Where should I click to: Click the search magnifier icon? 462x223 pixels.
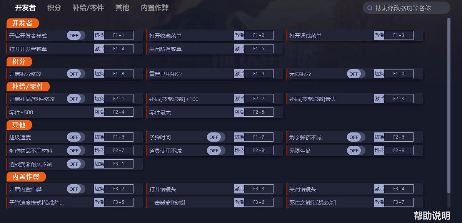coord(370,8)
